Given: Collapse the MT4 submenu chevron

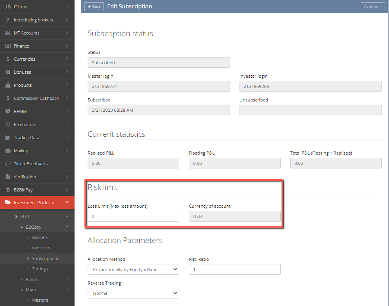Looking at the screenshot, I should (67, 216).
